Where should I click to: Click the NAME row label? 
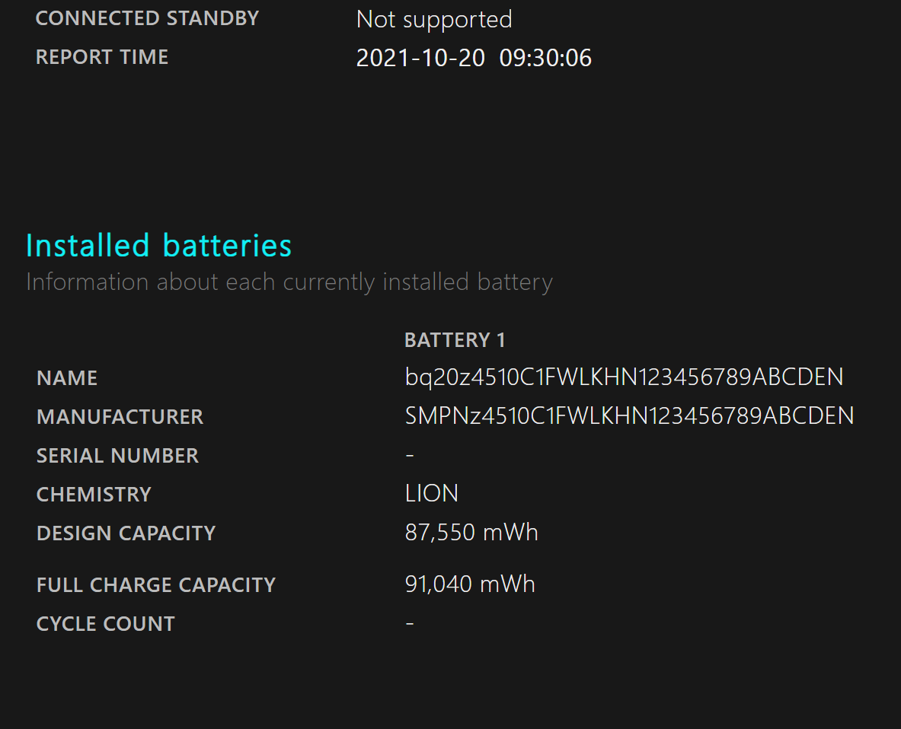click(67, 378)
